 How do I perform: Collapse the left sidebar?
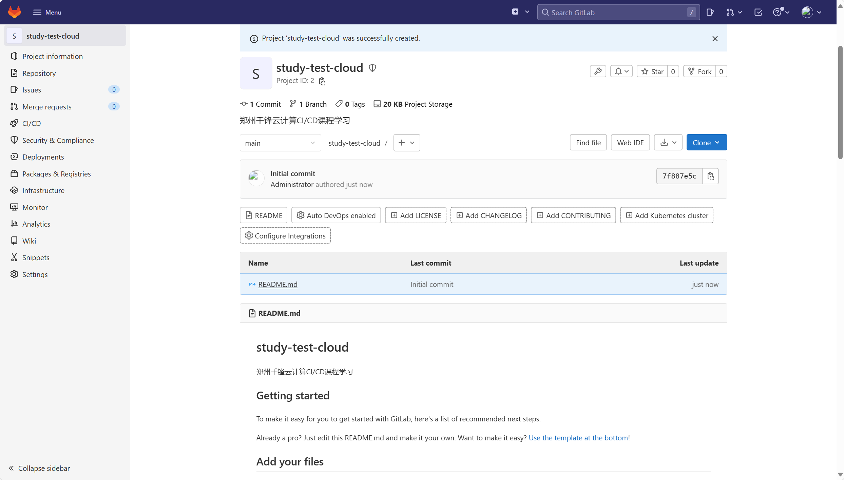(x=39, y=468)
